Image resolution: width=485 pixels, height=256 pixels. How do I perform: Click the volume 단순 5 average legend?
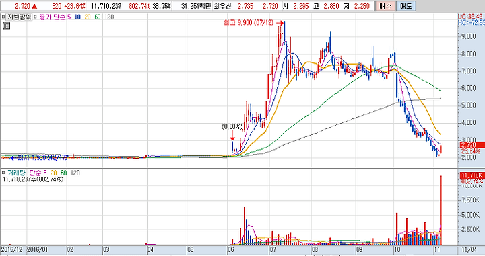(38, 173)
